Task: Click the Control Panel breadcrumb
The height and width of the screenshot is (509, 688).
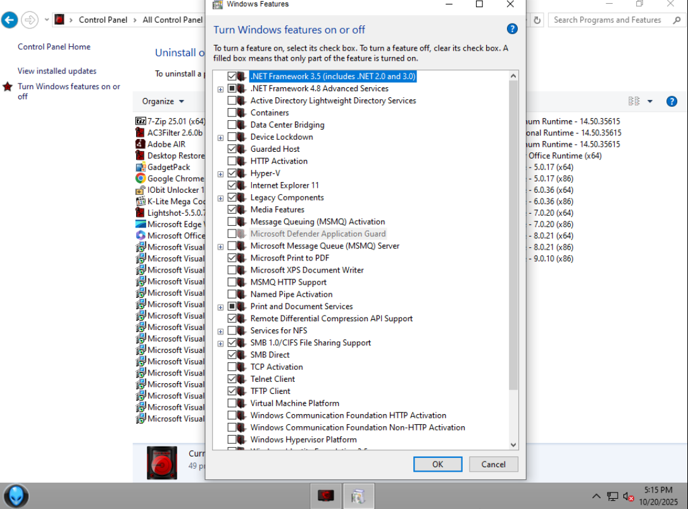Action: (x=103, y=20)
